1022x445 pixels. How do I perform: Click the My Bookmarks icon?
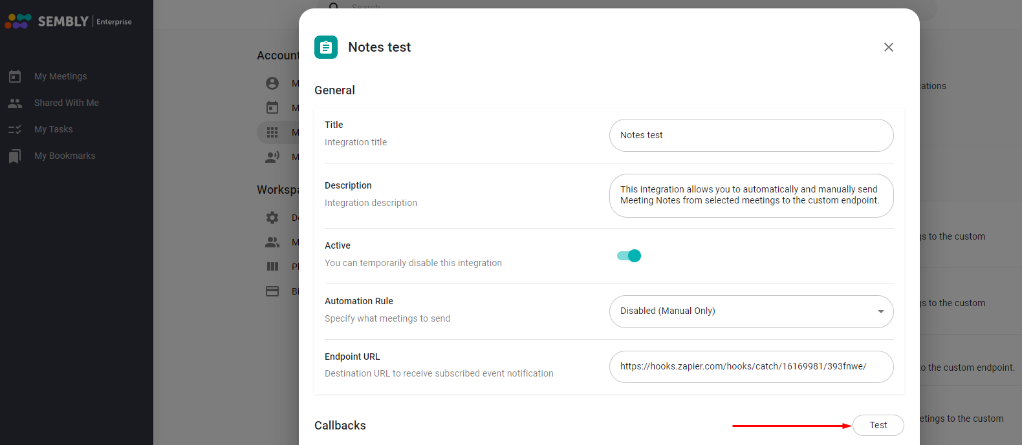(x=15, y=156)
